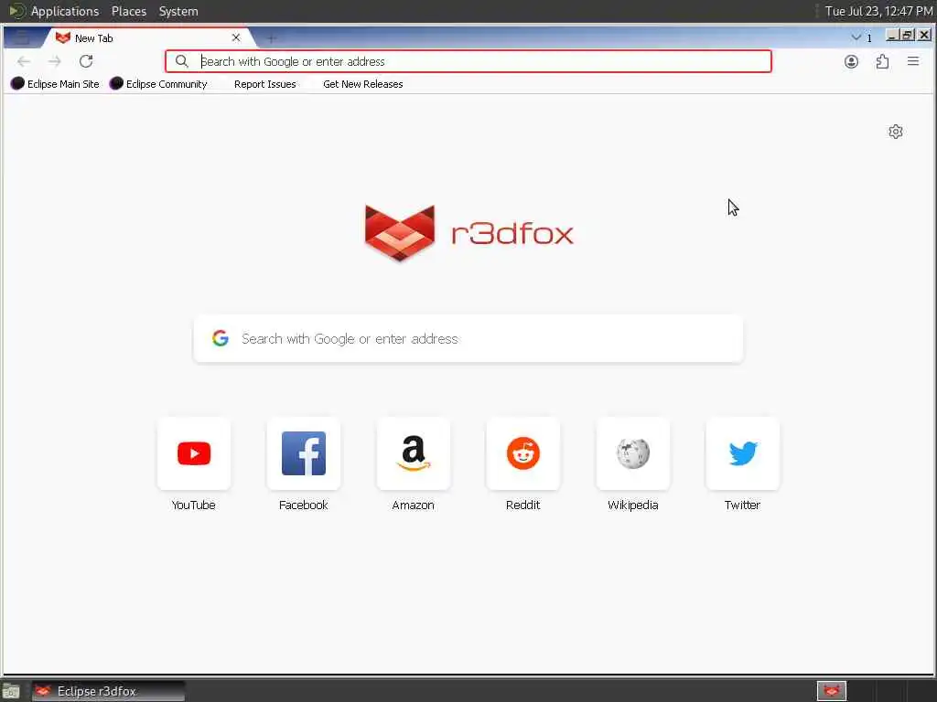Open Report Issues bookmark
The height and width of the screenshot is (702, 937).
(x=264, y=84)
